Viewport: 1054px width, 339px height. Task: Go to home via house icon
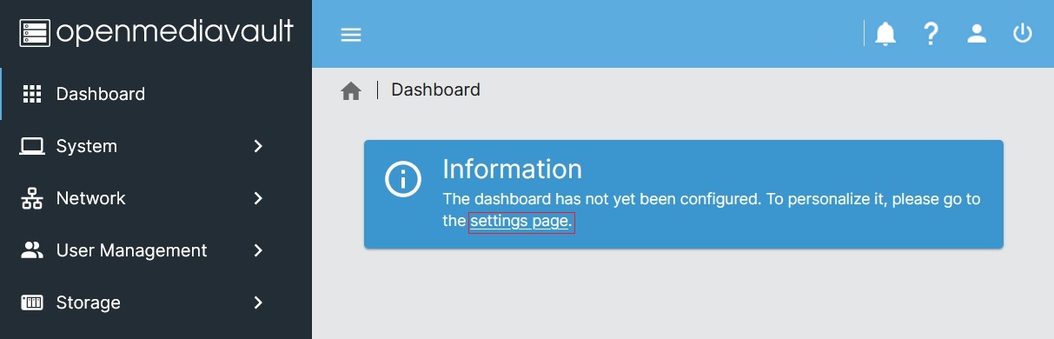(351, 90)
